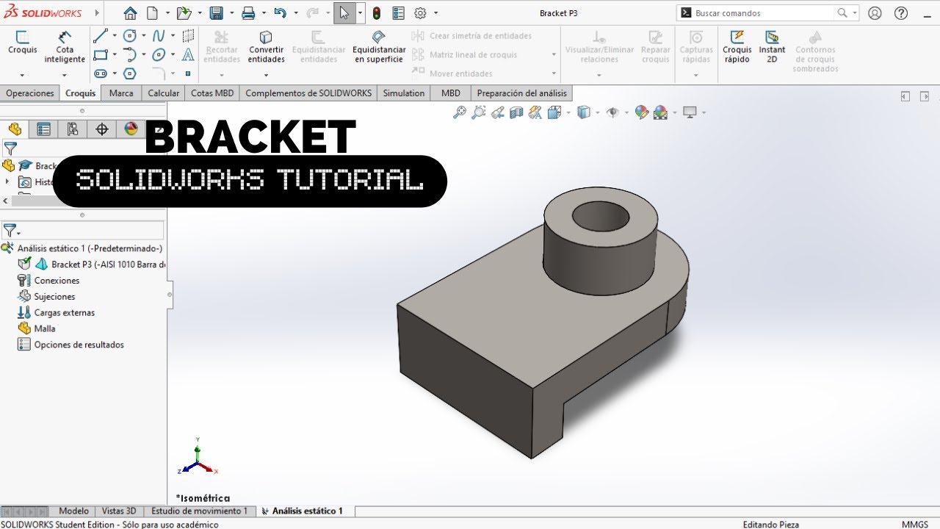The image size is (940, 529).
Task: Switch to the Calcular tab
Action: tap(163, 93)
